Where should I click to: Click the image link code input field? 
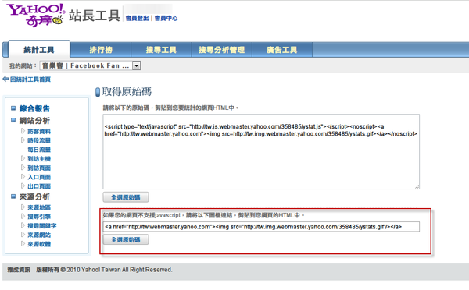(261, 227)
